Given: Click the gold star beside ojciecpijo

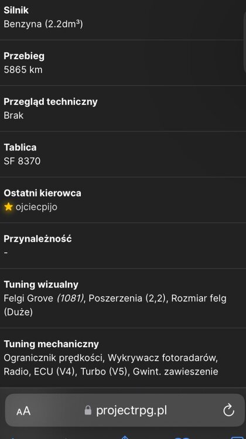Looking at the screenshot, I should 8,207.
